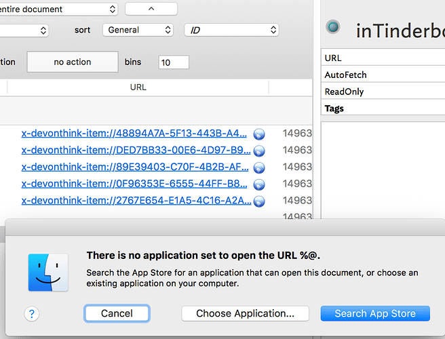Click Choose Application button
The image size is (445, 339).
pyautogui.click(x=245, y=313)
